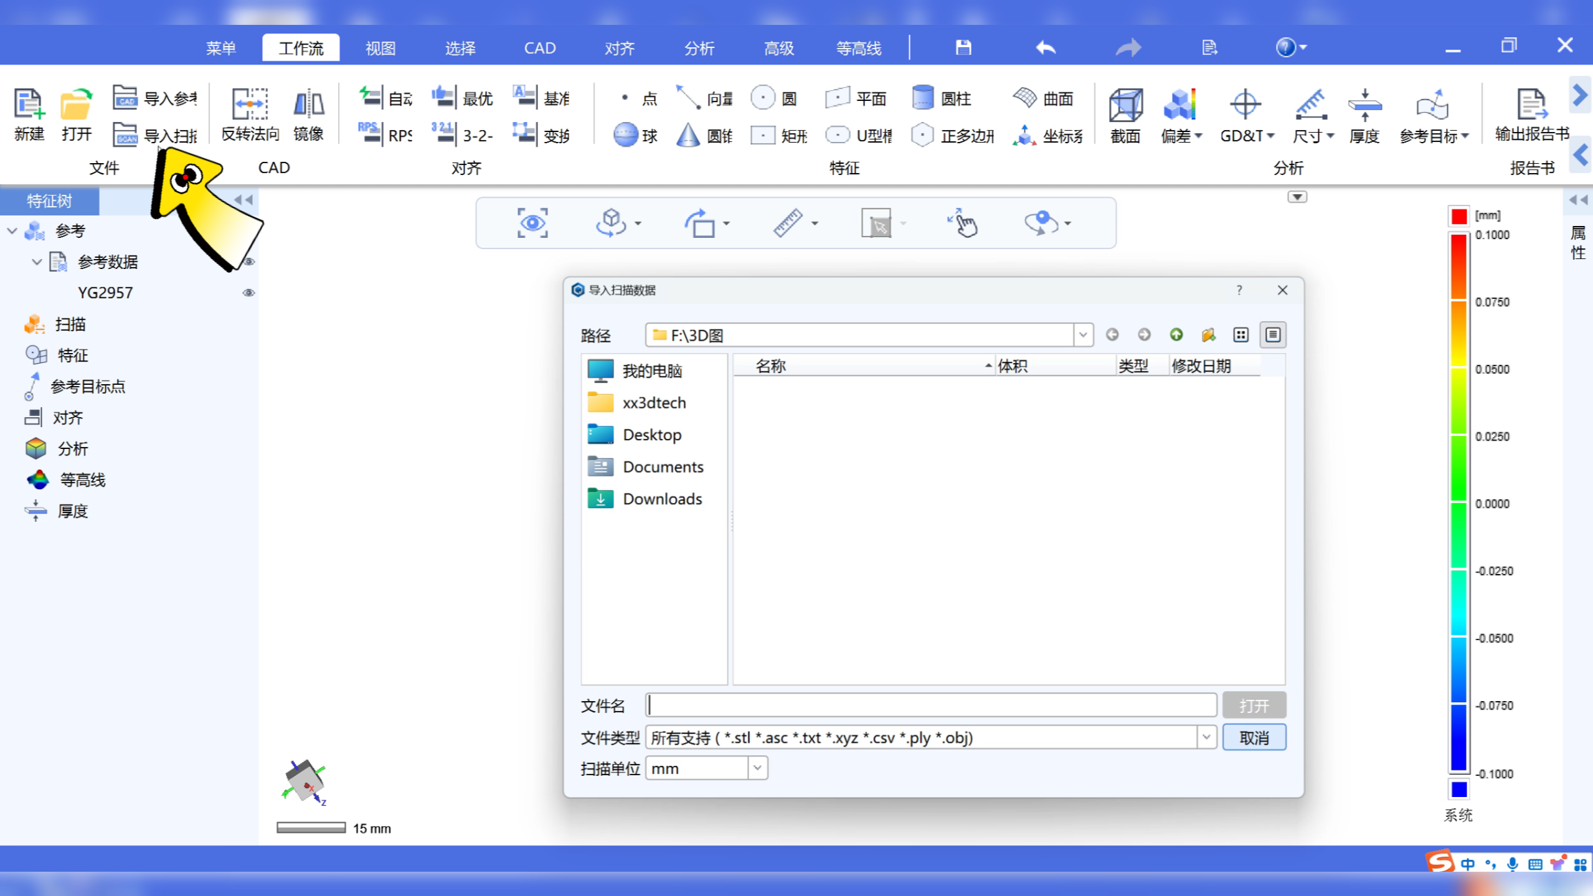The width and height of the screenshot is (1593, 896).
Task: Click the blue lower-limit color swatch
Action: 1459,790
